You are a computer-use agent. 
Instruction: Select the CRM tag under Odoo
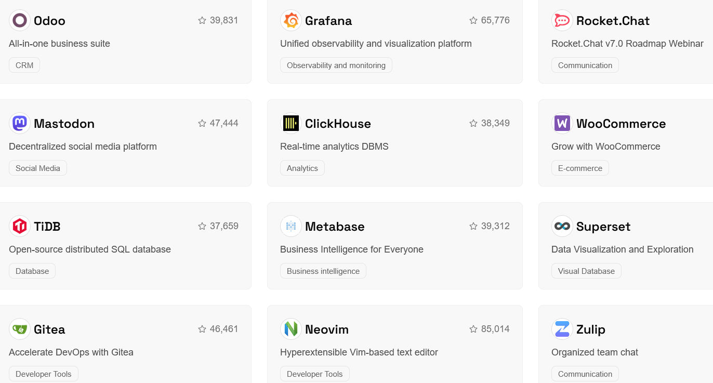coord(24,65)
